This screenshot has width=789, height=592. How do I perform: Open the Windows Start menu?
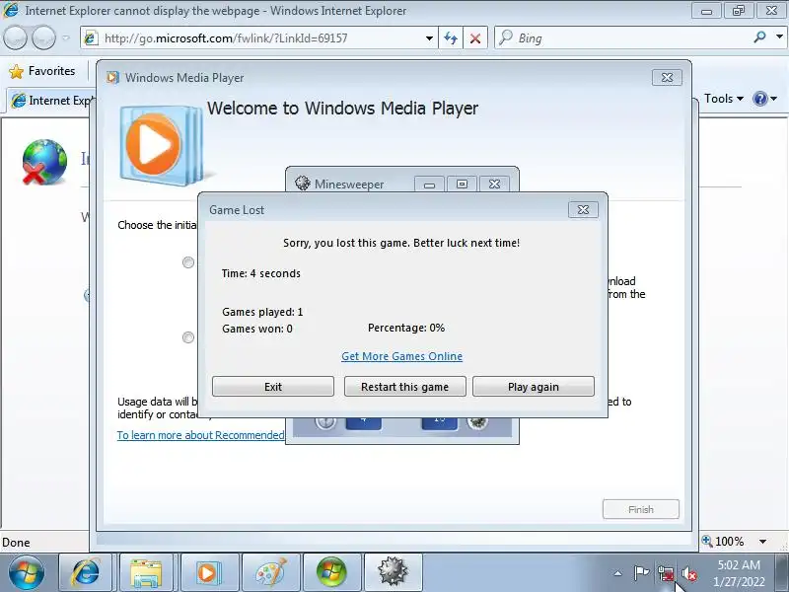click(27, 573)
